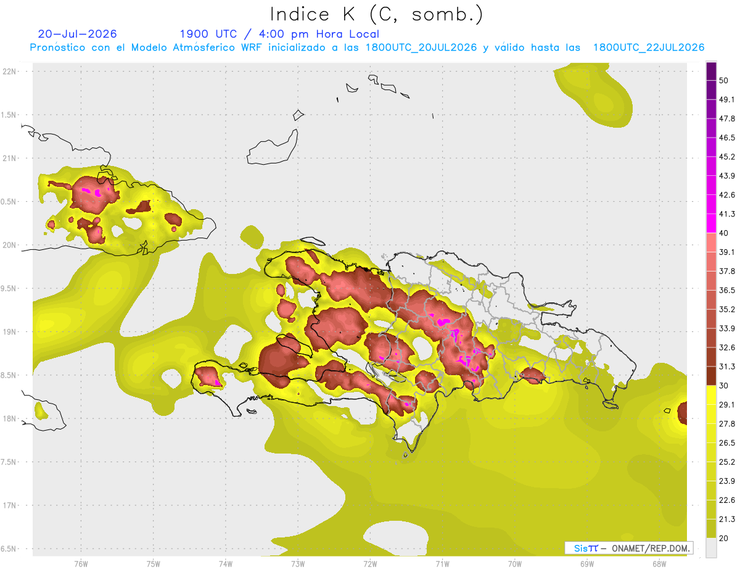Click the '20' colorbar value label
This screenshot has height=572, width=740.
pyautogui.click(x=724, y=538)
